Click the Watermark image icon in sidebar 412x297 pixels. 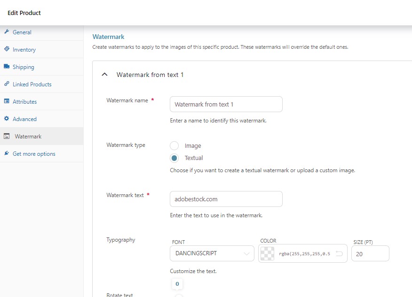point(7,136)
